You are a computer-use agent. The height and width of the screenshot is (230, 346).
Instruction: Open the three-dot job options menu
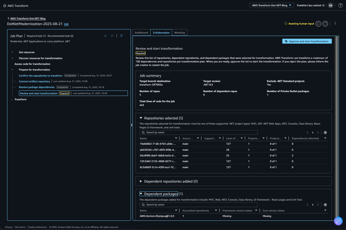(335, 23)
